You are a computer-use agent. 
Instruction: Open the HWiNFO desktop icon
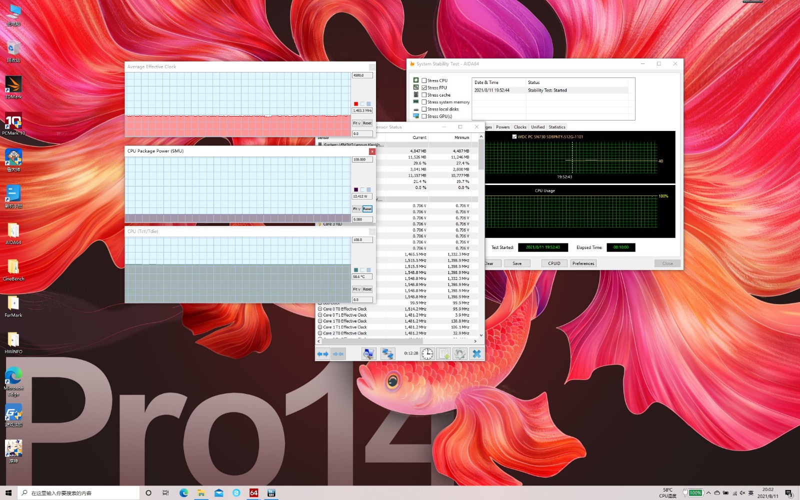[x=13, y=342]
